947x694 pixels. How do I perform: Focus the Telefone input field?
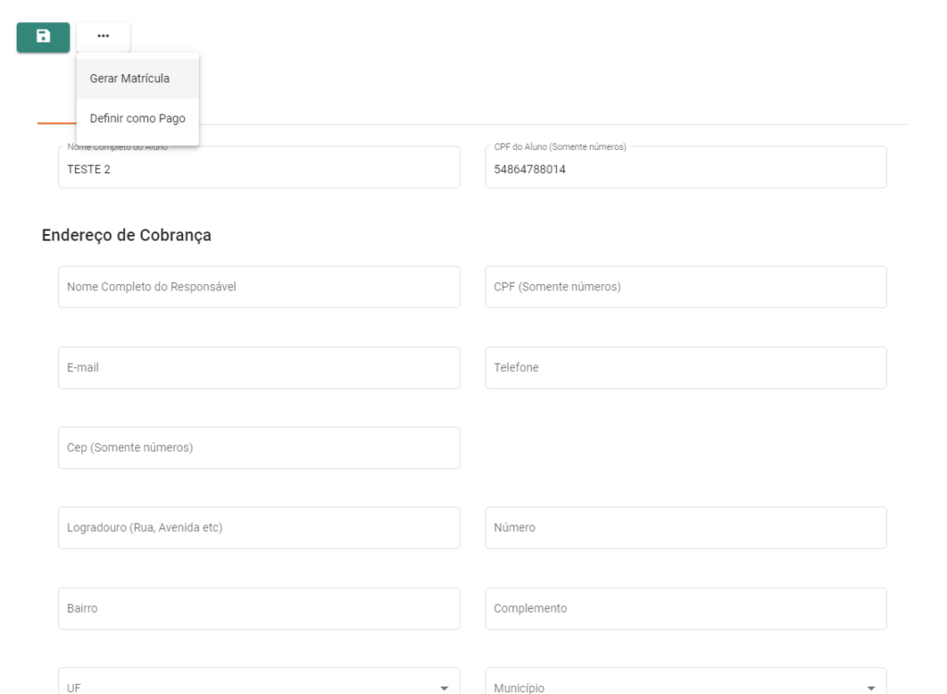(x=684, y=367)
